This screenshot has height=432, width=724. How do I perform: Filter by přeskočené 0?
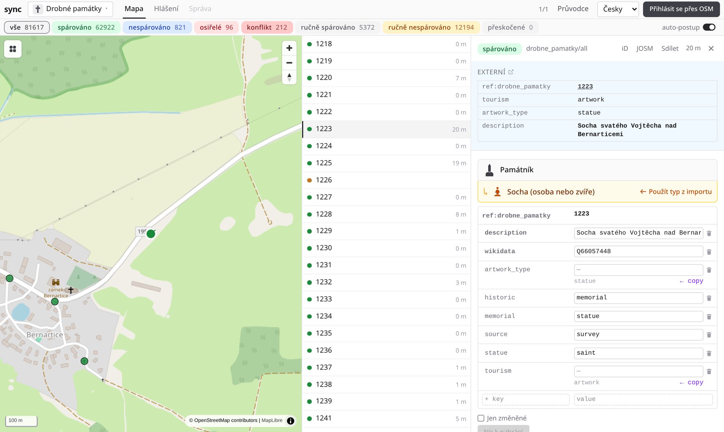(510, 27)
